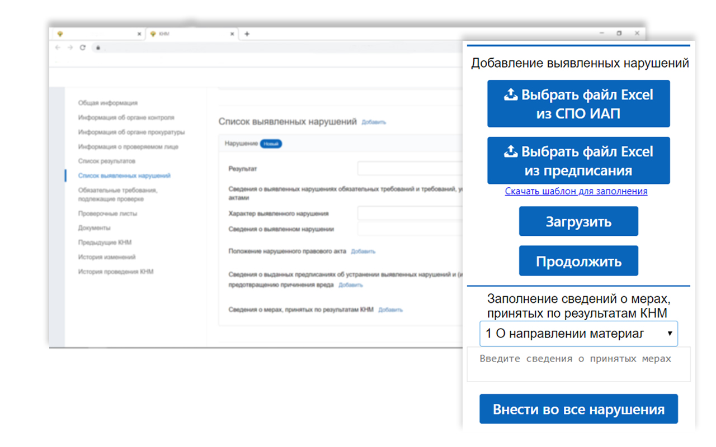This screenshot has width=716, height=447.
Task: Click the Введите сведения о принятых мерах textarea
Action: (x=578, y=364)
